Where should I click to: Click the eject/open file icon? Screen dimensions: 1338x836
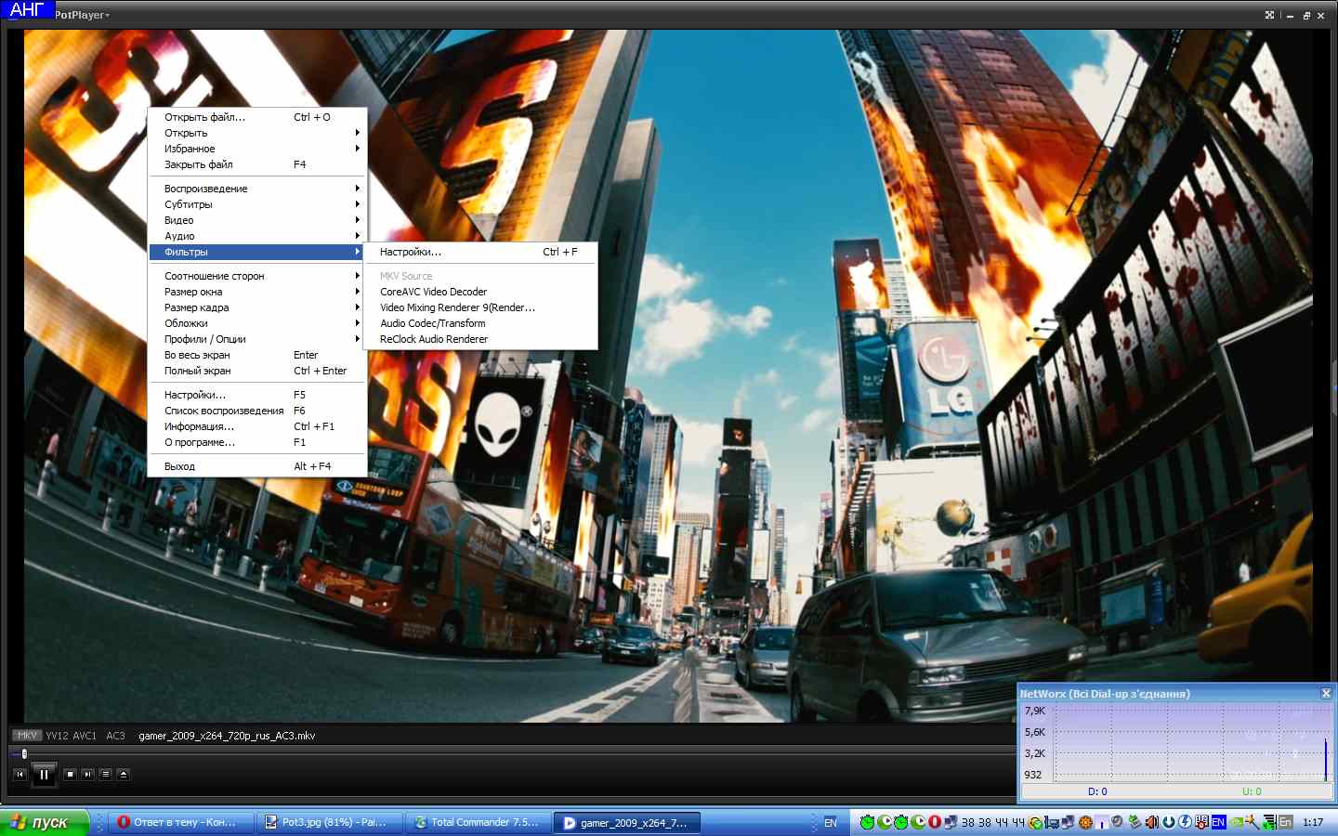pyautogui.click(x=123, y=774)
